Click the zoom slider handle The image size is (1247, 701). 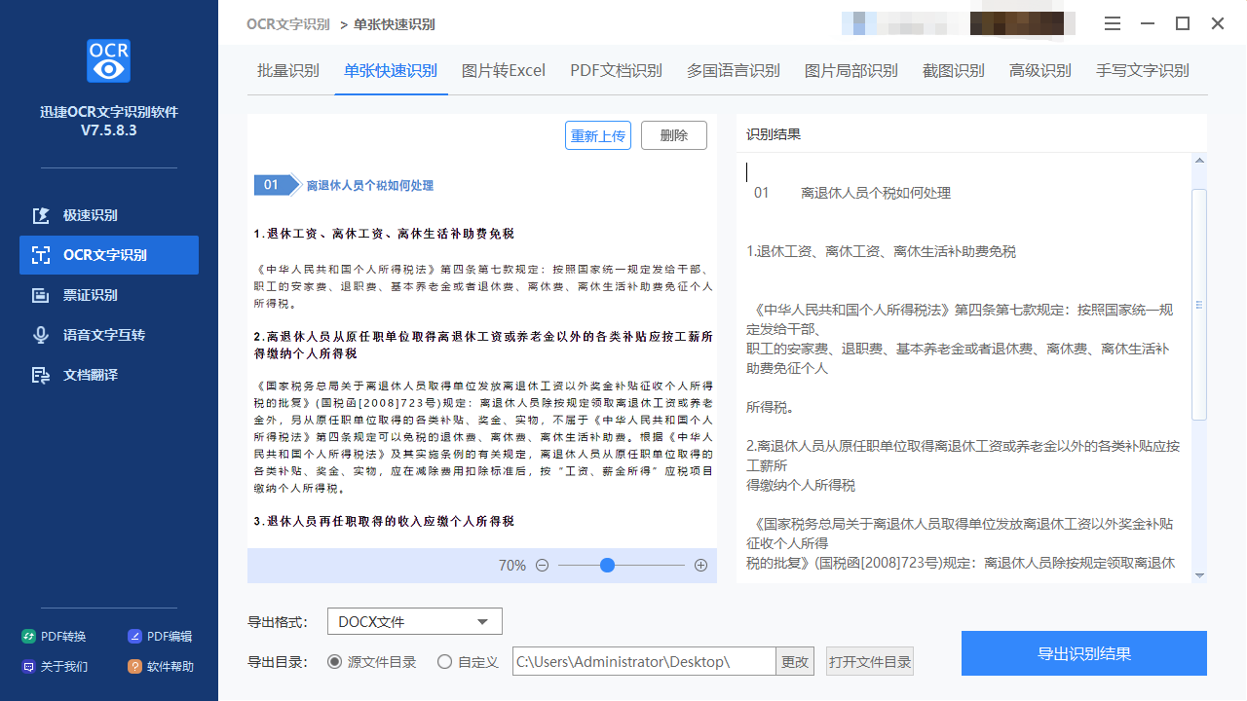pos(607,566)
